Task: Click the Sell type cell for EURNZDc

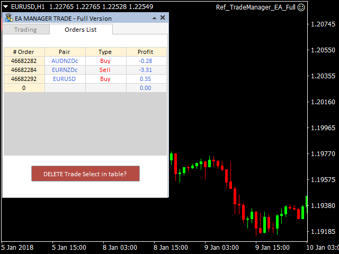Action: (x=105, y=70)
